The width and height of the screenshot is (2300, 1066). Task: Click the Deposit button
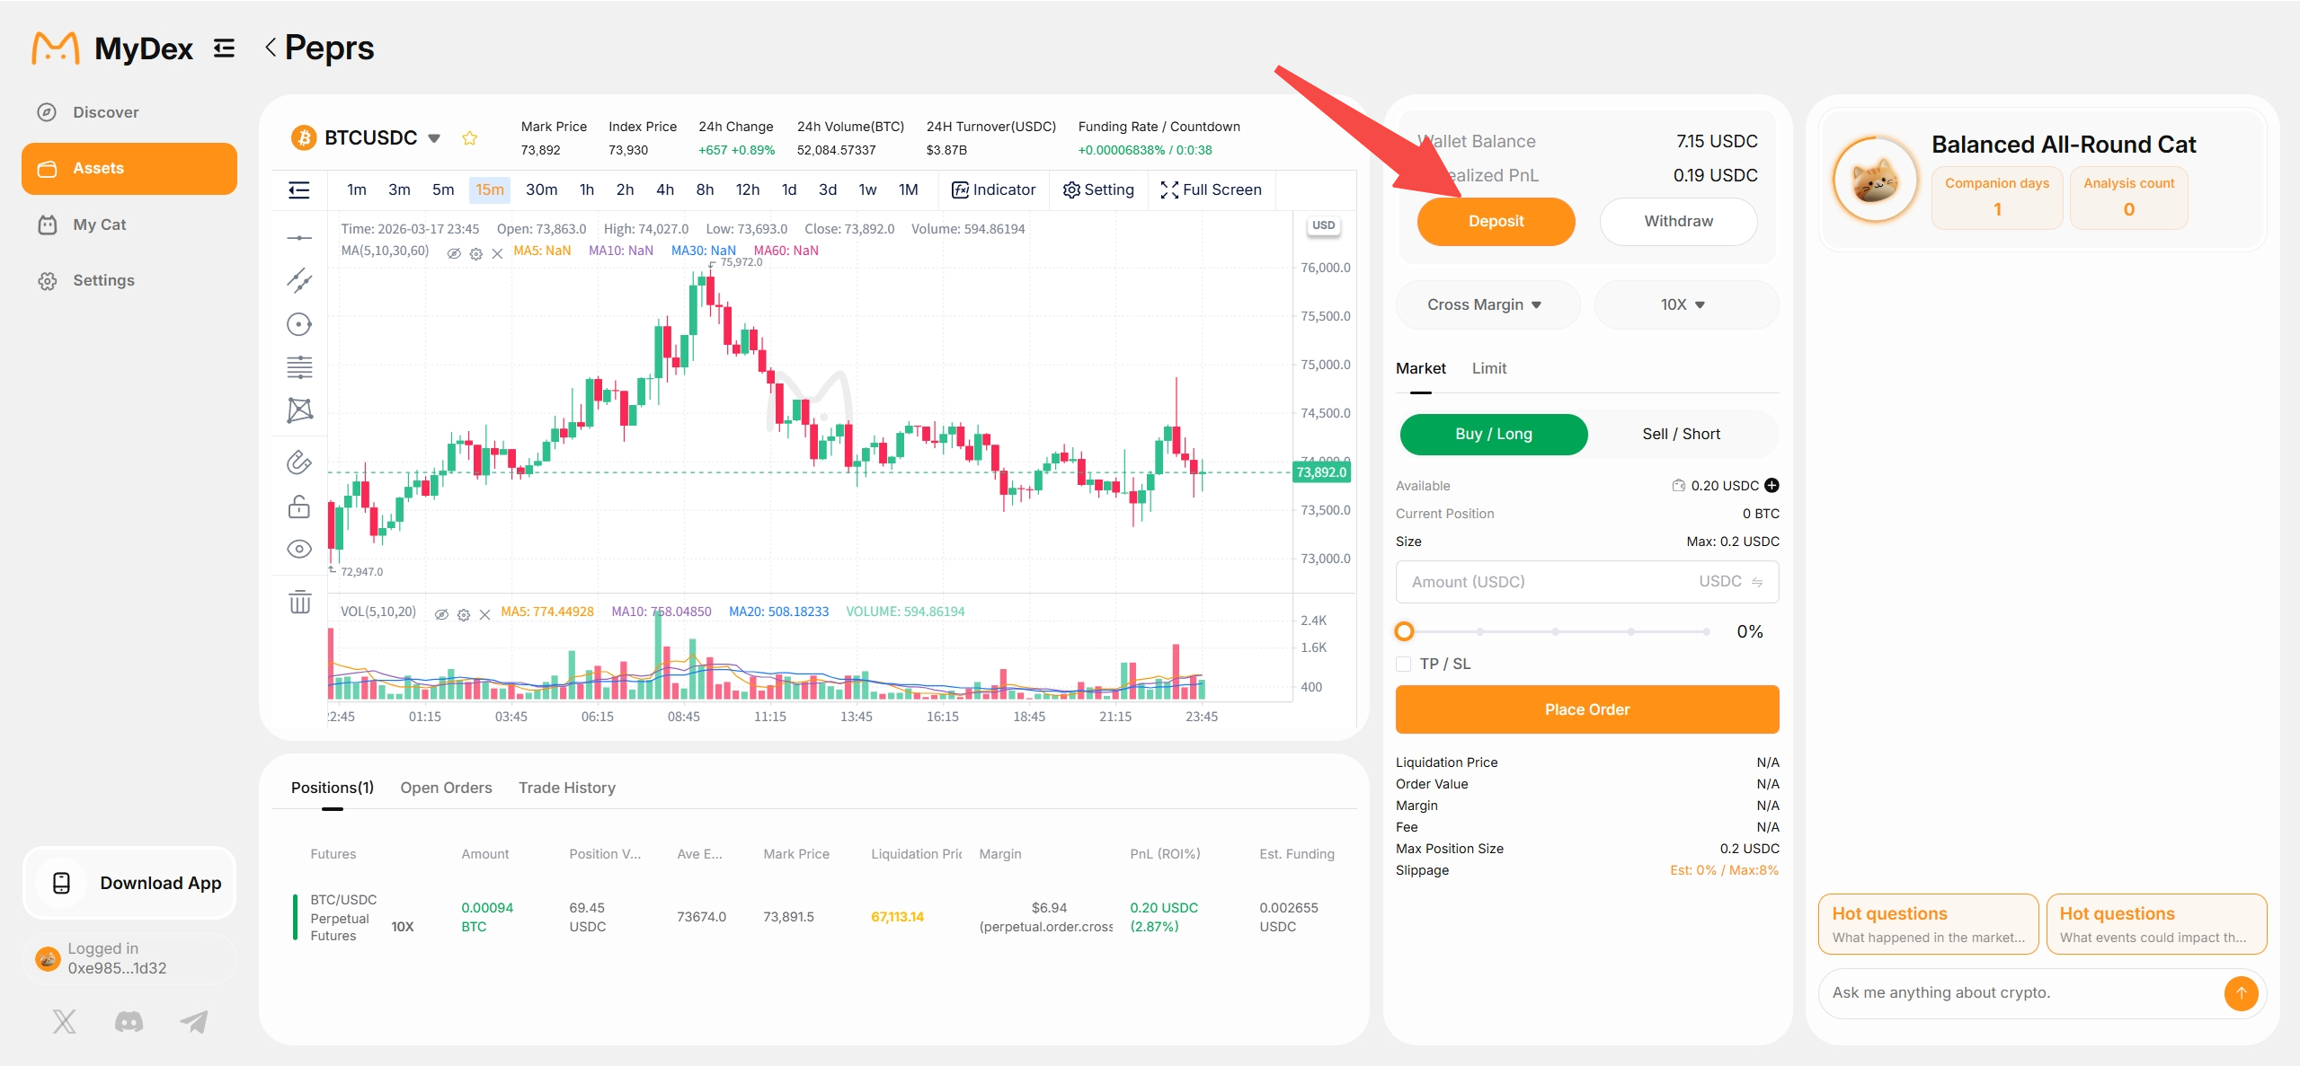click(x=1496, y=221)
